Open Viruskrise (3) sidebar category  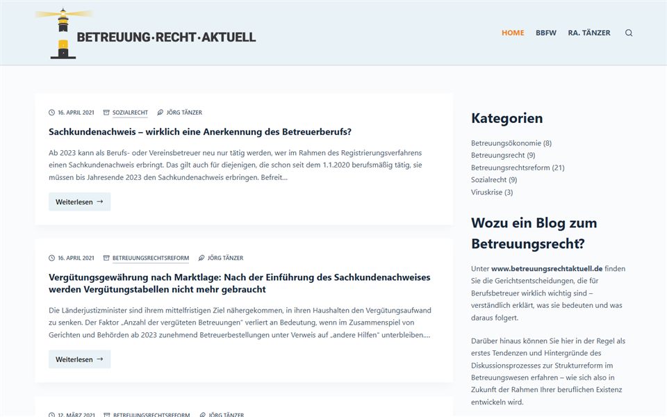click(x=492, y=192)
